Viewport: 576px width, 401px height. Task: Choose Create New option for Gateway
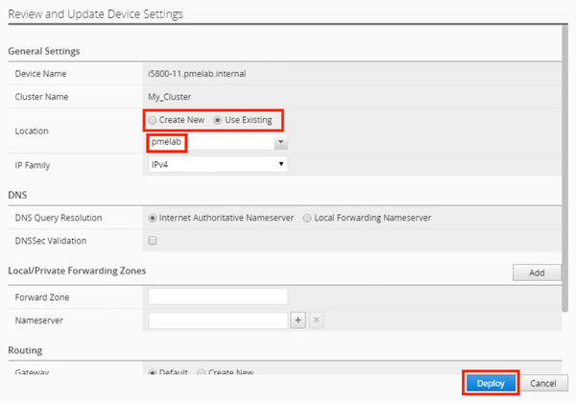[x=202, y=371]
